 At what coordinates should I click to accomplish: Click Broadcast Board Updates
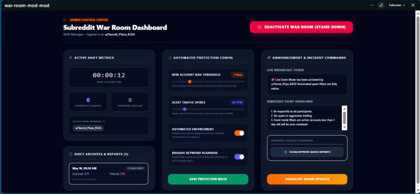pos(307,179)
